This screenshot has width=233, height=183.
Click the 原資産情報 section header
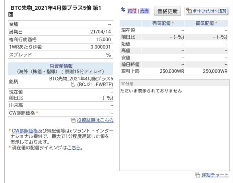pos(61,69)
